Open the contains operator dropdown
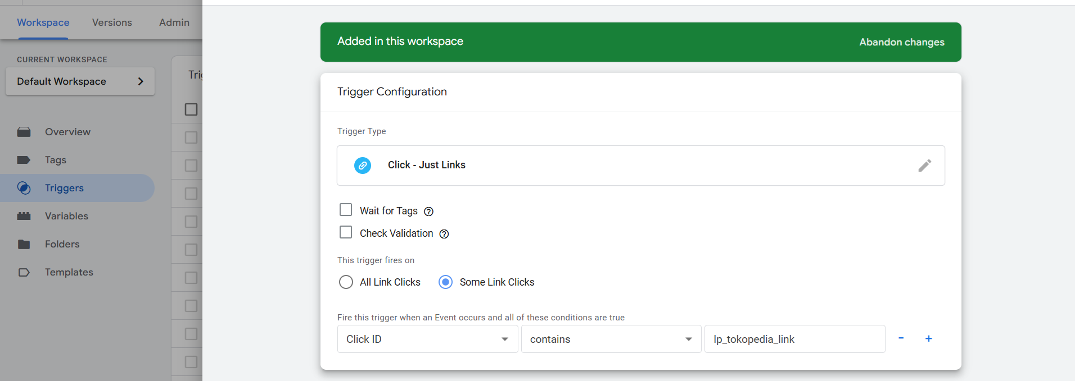1075x381 pixels. tap(611, 339)
